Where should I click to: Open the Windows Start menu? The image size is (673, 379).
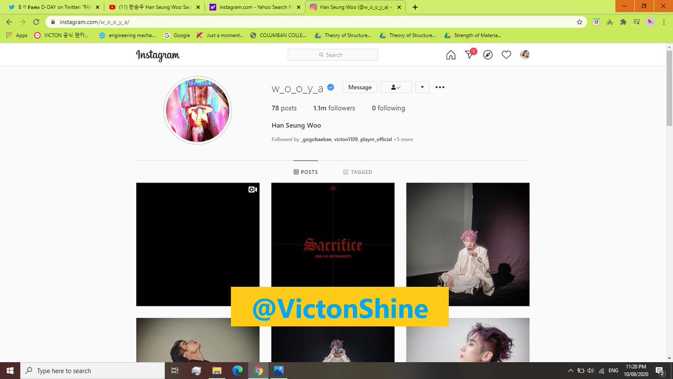click(10, 371)
